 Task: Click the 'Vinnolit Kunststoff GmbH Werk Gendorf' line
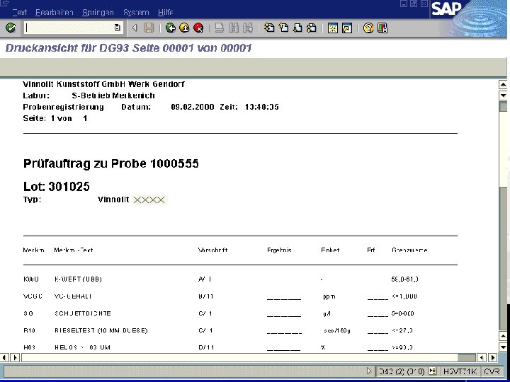coord(103,84)
